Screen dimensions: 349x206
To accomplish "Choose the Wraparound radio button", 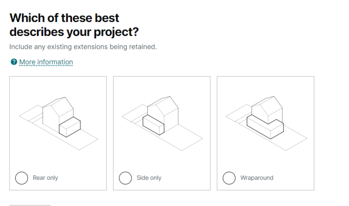I will tap(229, 178).
